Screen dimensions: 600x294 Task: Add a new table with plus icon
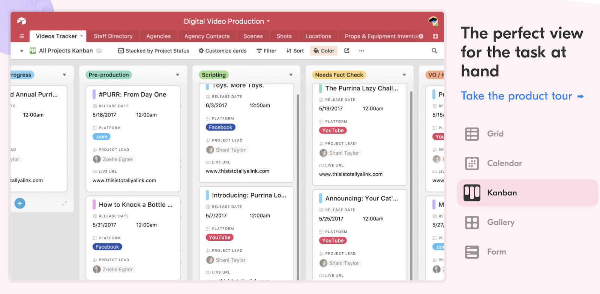tap(435, 36)
